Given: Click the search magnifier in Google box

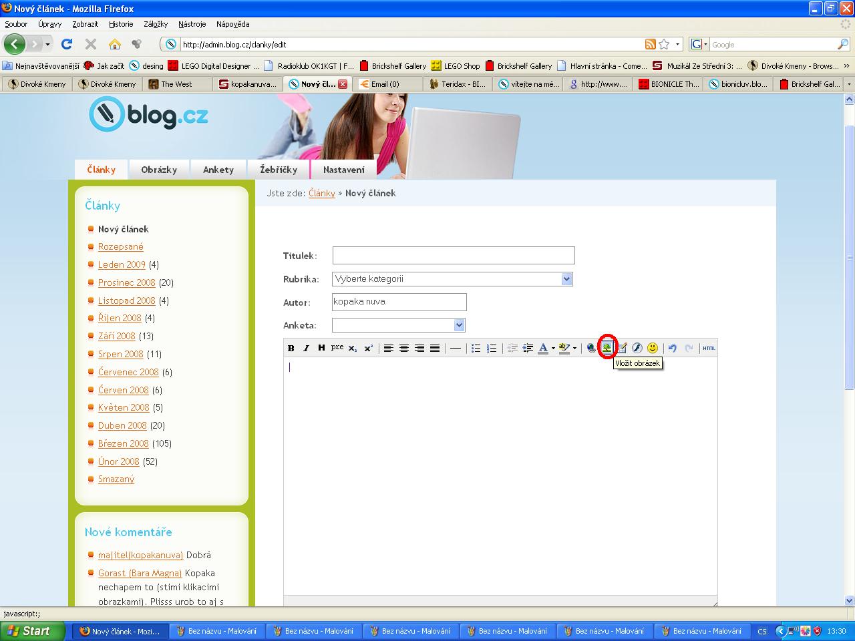Looking at the screenshot, I should [843, 44].
